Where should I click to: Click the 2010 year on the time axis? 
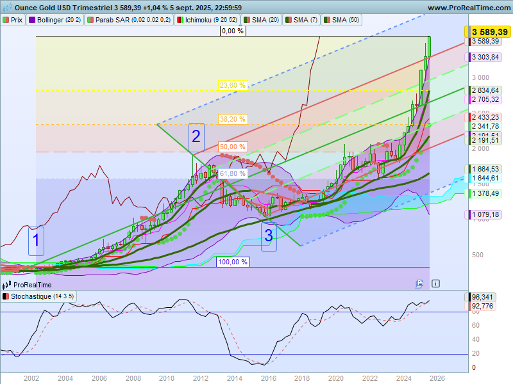(167, 378)
